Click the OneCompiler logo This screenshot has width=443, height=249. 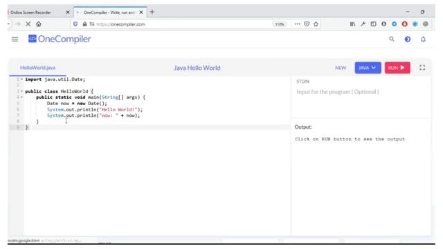point(60,39)
